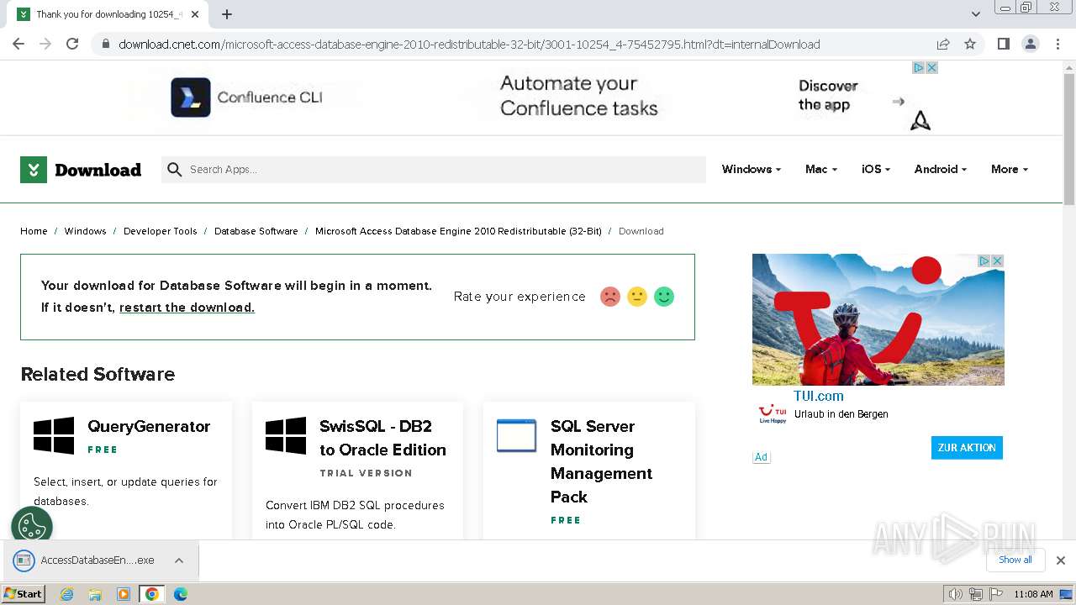This screenshot has width=1076, height=605.
Task: Click the address bar URL
Action: click(x=469, y=45)
